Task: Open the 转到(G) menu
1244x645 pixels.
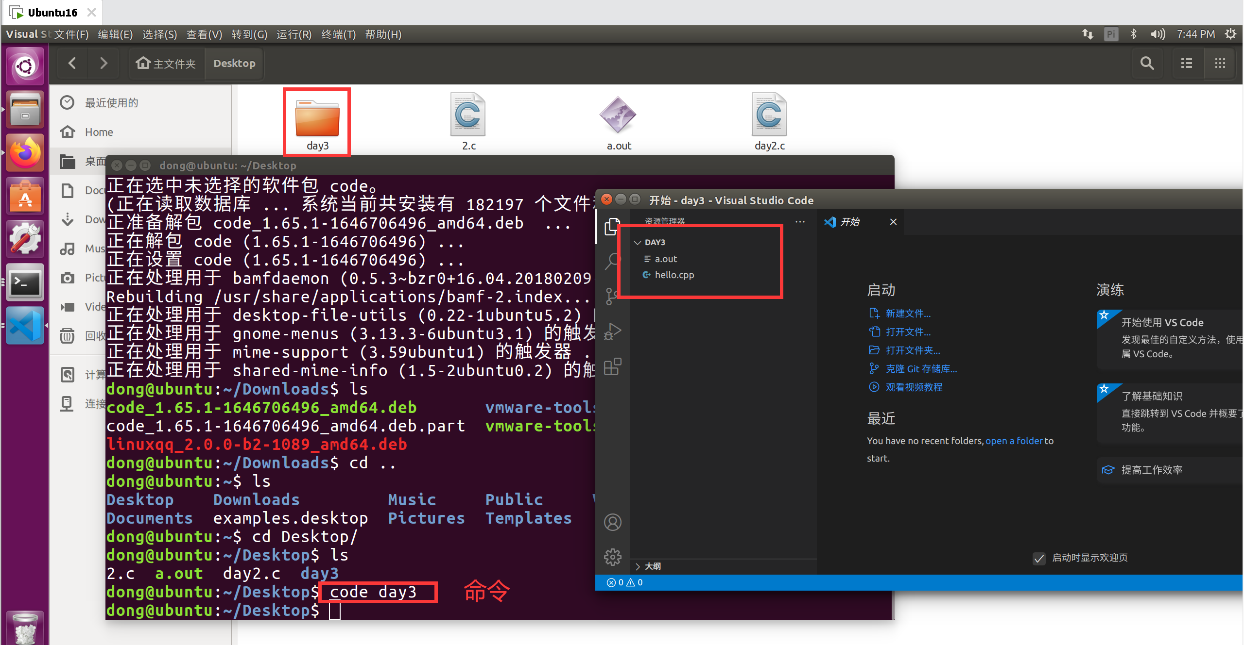Action: [x=249, y=34]
